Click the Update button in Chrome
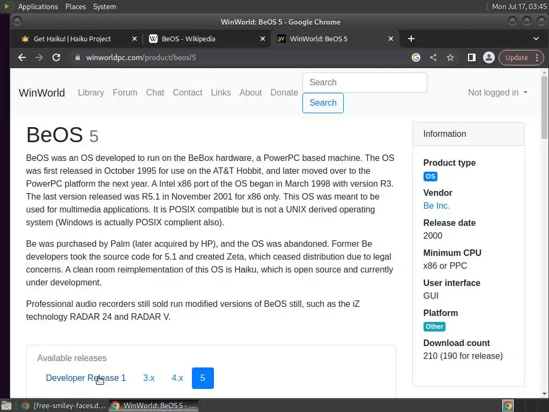 tap(516, 57)
